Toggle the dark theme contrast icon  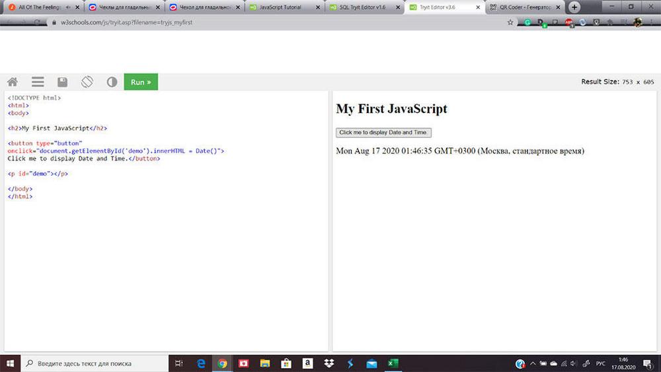(112, 82)
